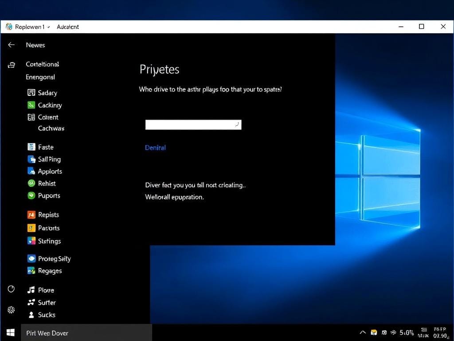The height and width of the screenshot is (341, 454).
Task: Click the green Rehist icon
Action: [x=31, y=183]
